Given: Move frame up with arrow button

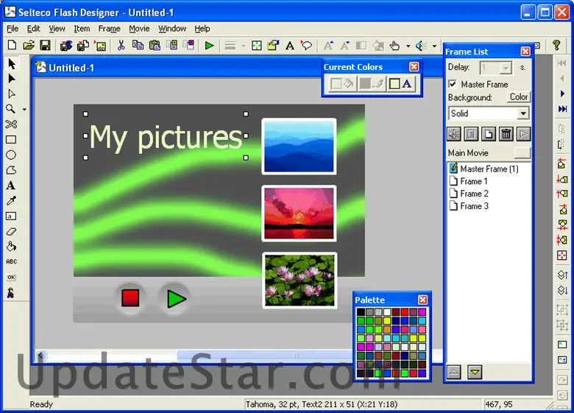Looking at the screenshot, I should [x=454, y=372].
